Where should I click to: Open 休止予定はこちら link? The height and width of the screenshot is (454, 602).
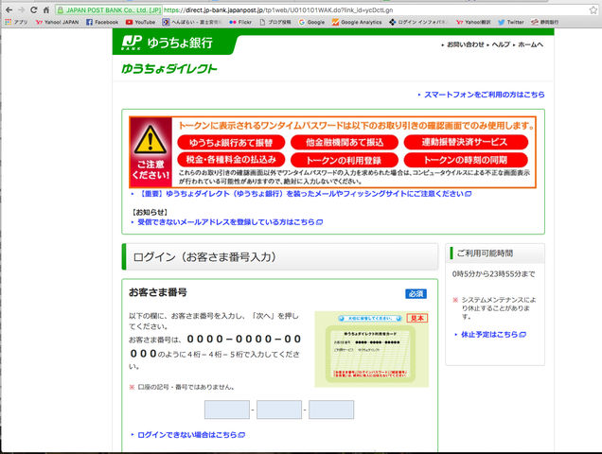coord(493,334)
